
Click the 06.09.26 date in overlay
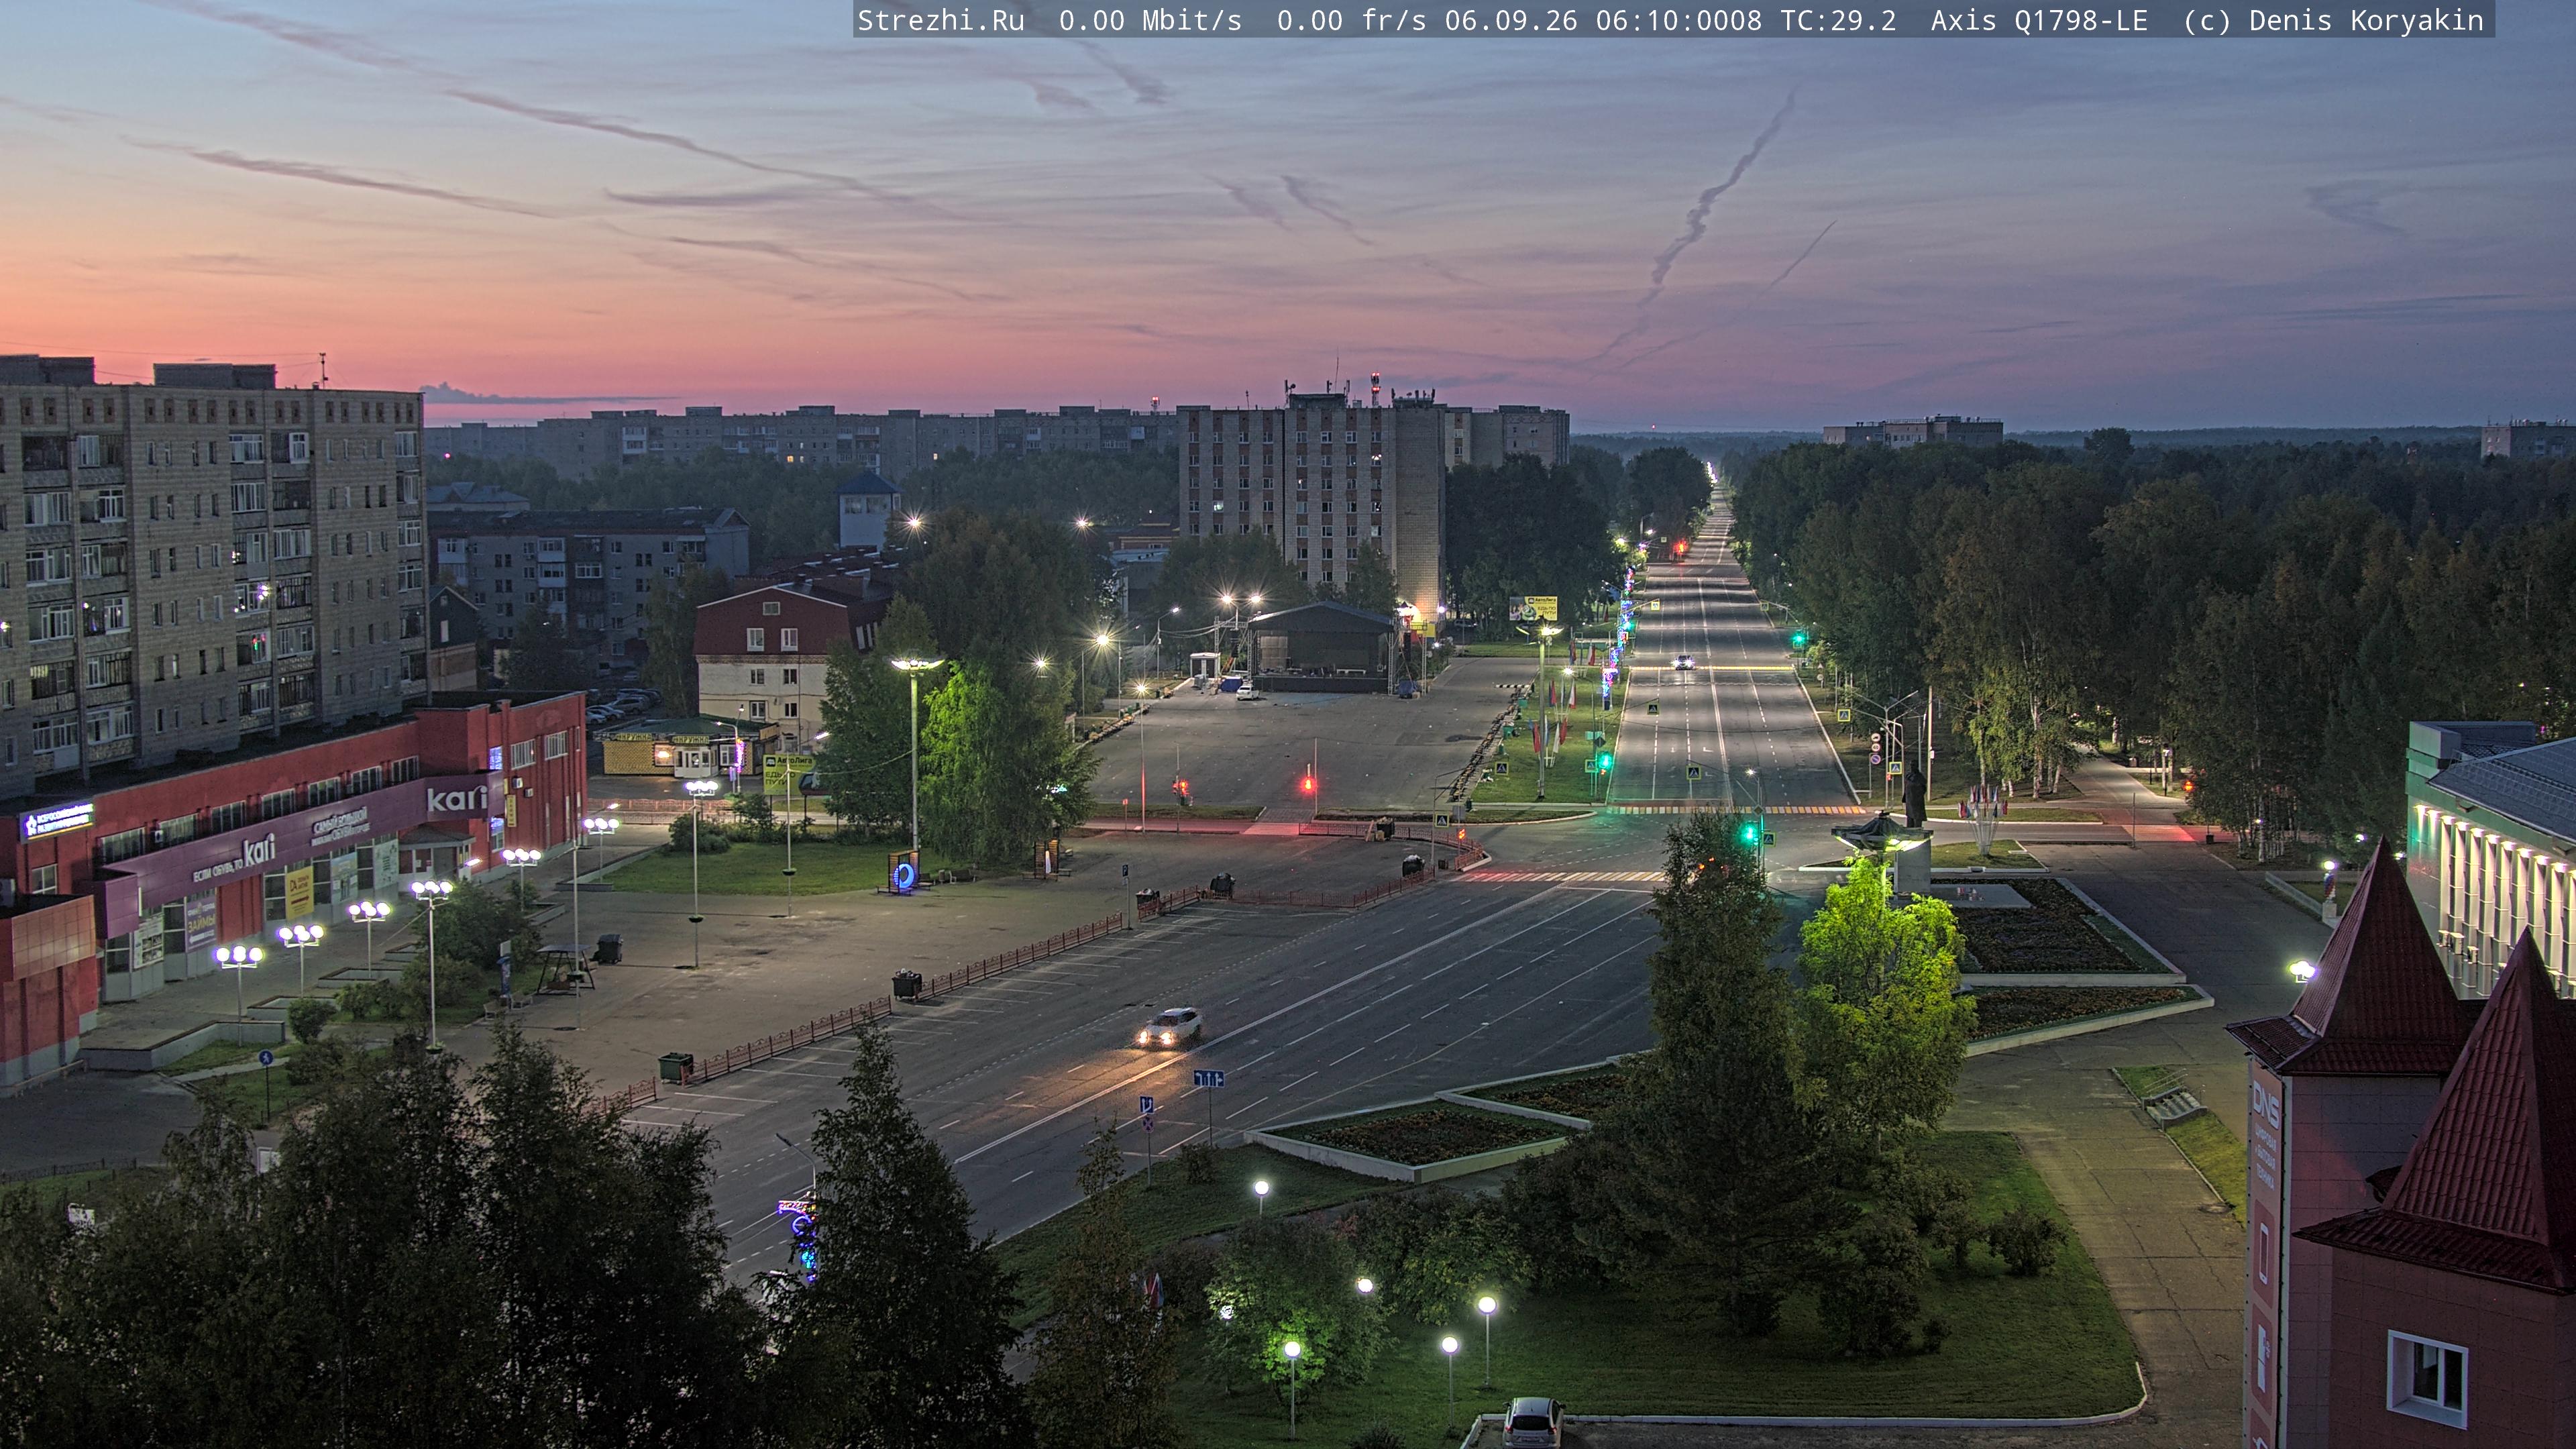point(1511,20)
